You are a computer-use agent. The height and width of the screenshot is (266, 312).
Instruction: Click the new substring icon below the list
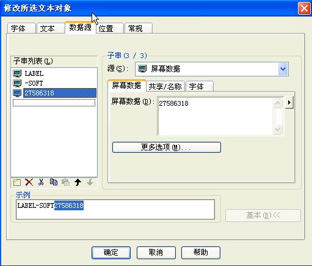point(17,182)
